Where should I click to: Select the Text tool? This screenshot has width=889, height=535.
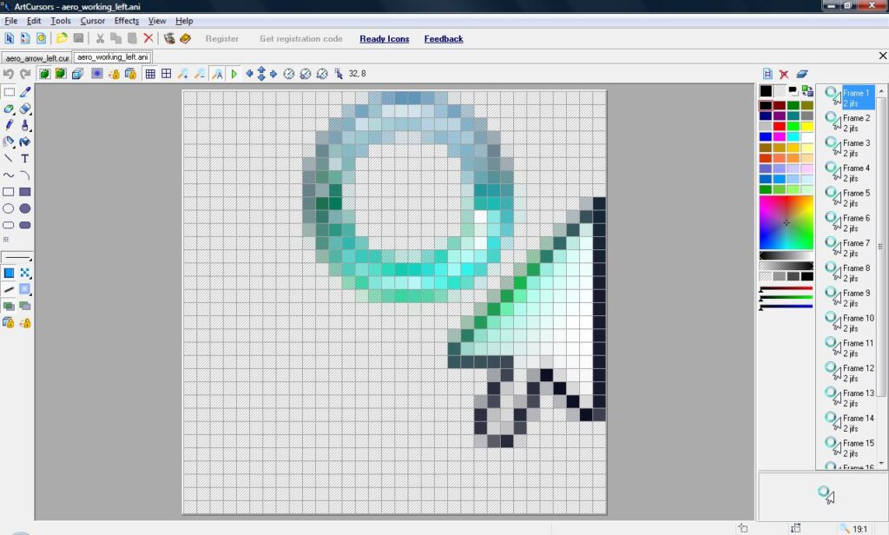(25, 159)
